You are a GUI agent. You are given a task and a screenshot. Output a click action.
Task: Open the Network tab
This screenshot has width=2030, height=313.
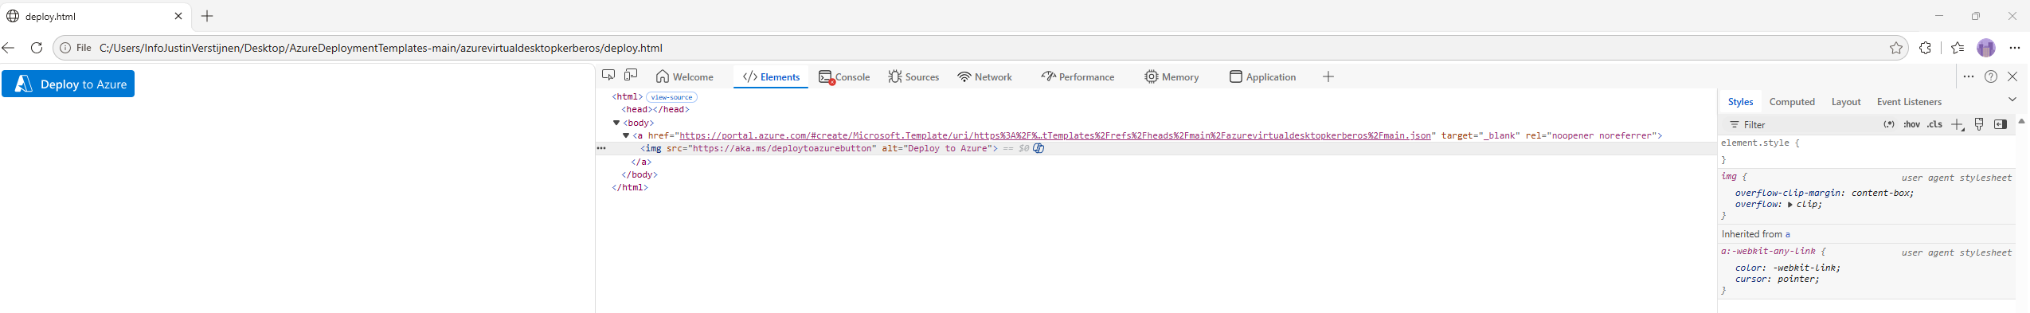point(984,76)
